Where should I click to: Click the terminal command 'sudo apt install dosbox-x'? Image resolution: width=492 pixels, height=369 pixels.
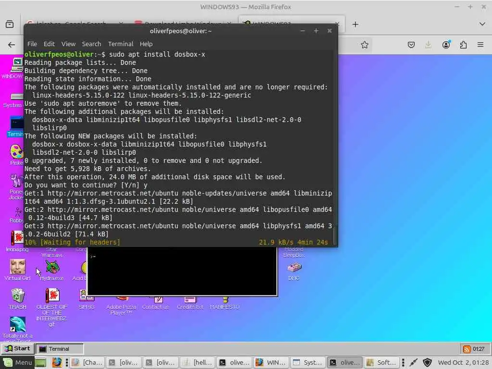pos(157,54)
